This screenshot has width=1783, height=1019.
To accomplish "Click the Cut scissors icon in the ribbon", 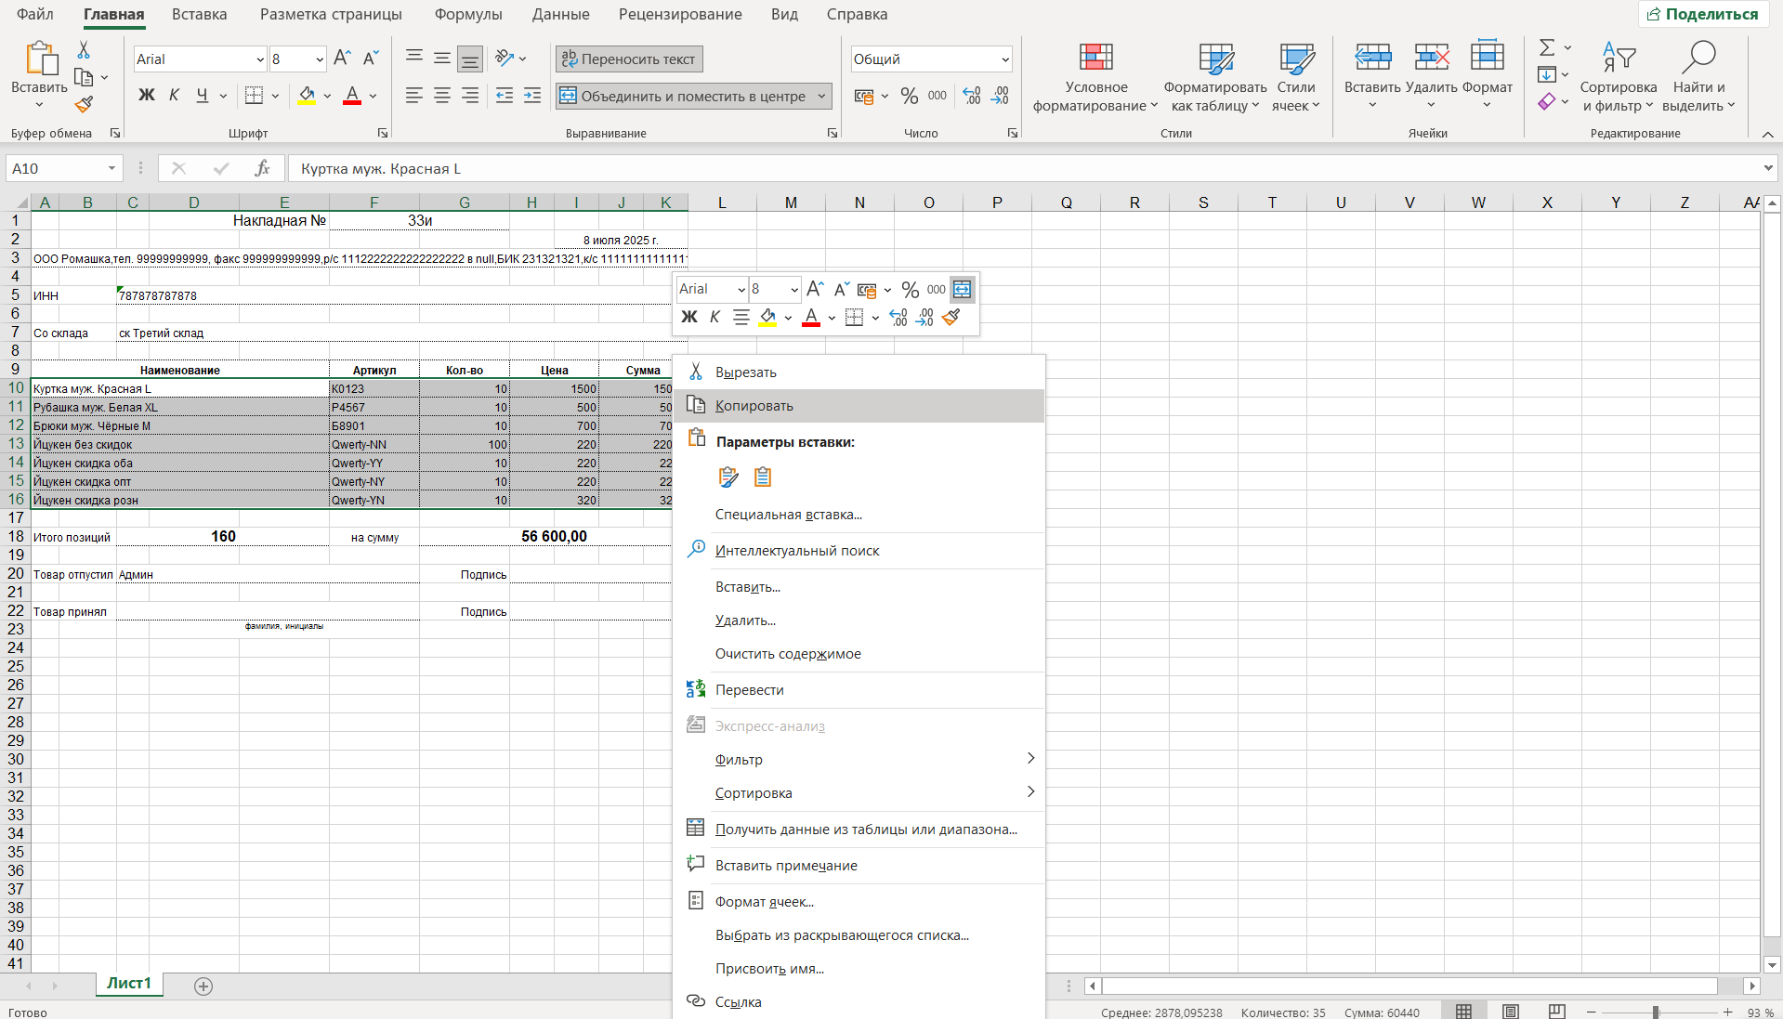I will 84,50.
